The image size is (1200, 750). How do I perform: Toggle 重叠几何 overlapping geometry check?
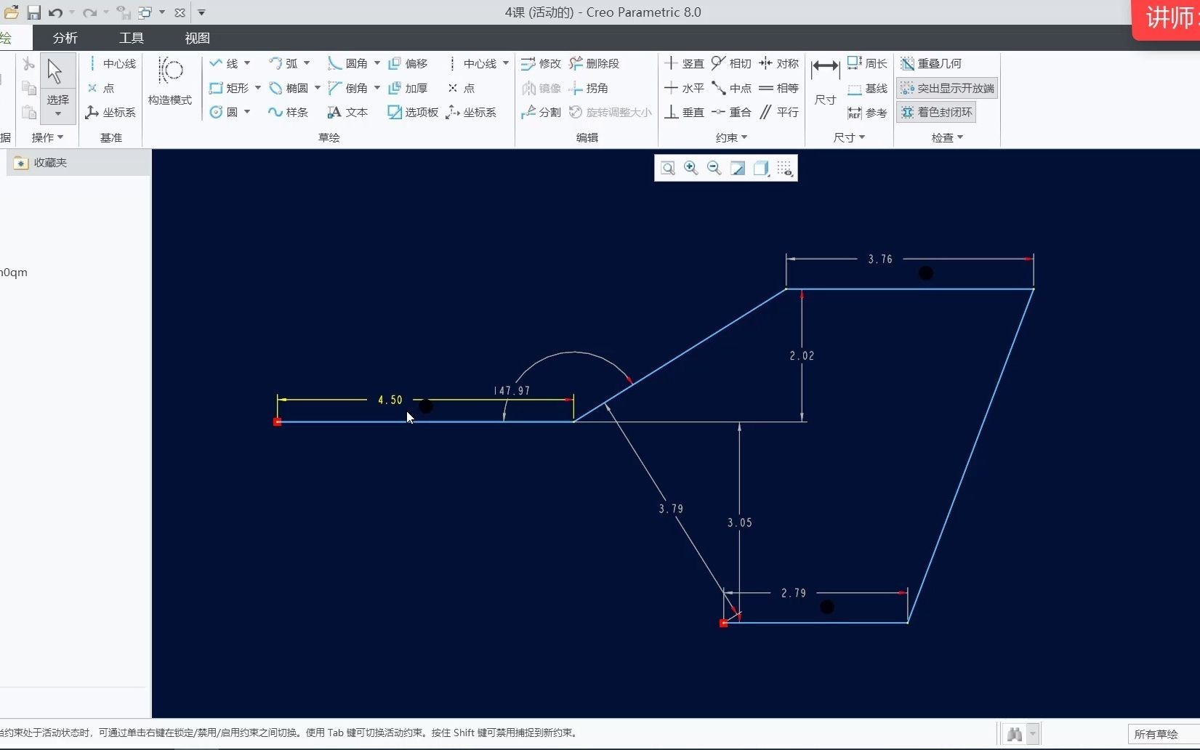[x=931, y=64]
